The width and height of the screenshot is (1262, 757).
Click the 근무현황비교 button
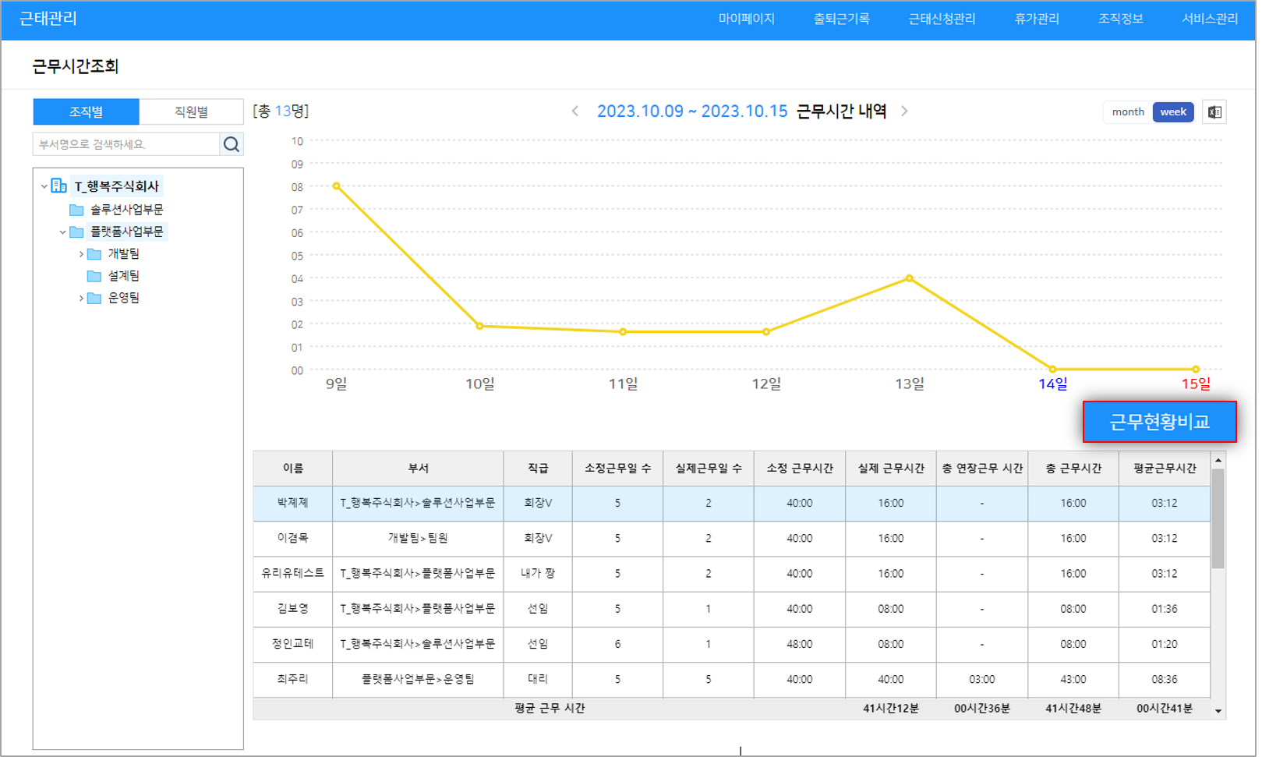1159,422
